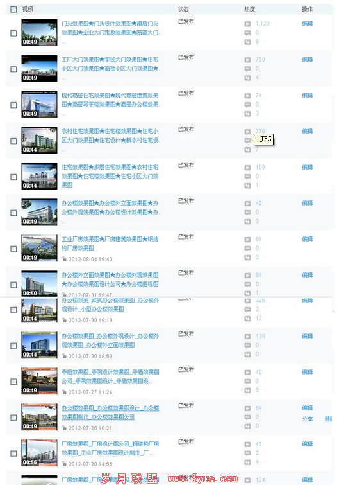Tick the checkbox for 工业厂房效果图 video
This screenshot has width=337, height=485.
13,249
